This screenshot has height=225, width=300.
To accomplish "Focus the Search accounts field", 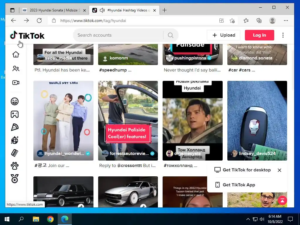I will [x=119, y=35].
